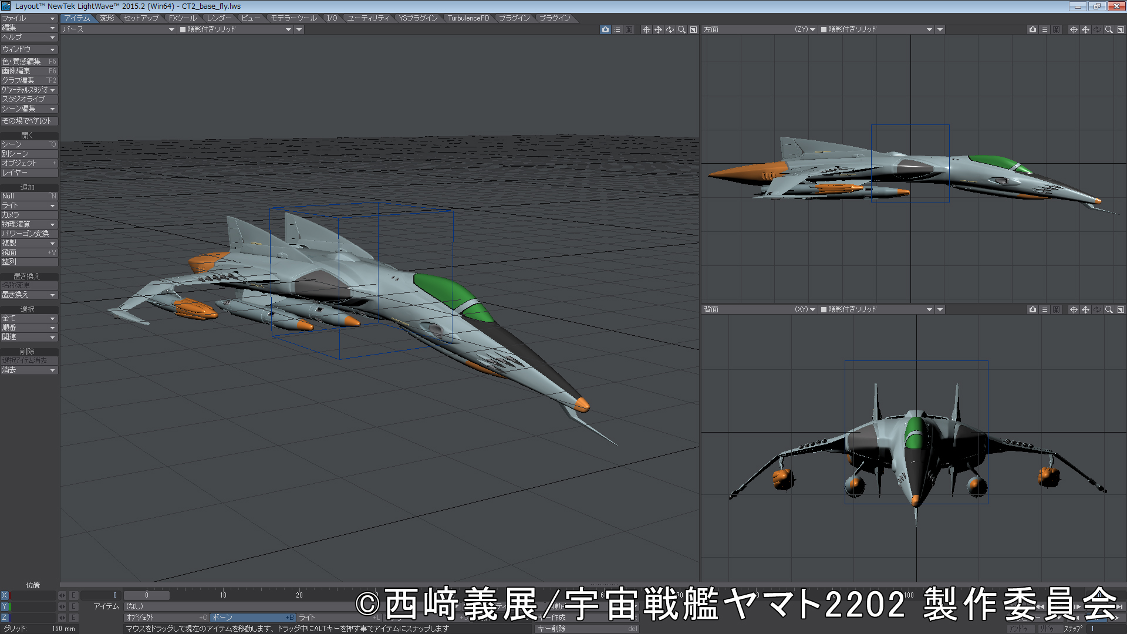
Task: Click maximize viewport icon in perspective viewport
Action: [693, 29]
